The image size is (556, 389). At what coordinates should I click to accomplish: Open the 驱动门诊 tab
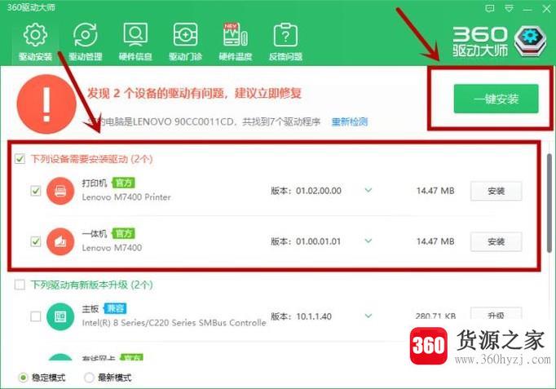[x=185, y=42]
